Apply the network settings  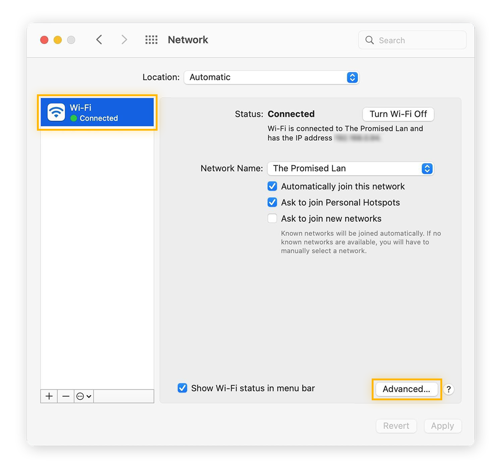click(442, 426)
